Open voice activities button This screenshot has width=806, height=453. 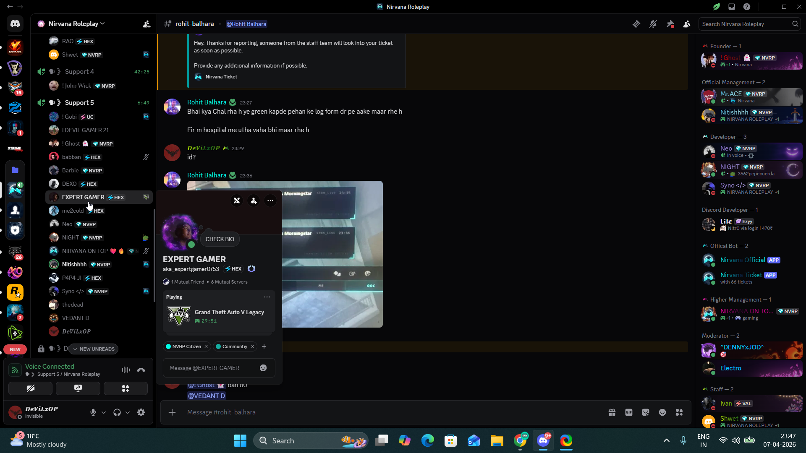pyautogui.click(x=126, y=388)
